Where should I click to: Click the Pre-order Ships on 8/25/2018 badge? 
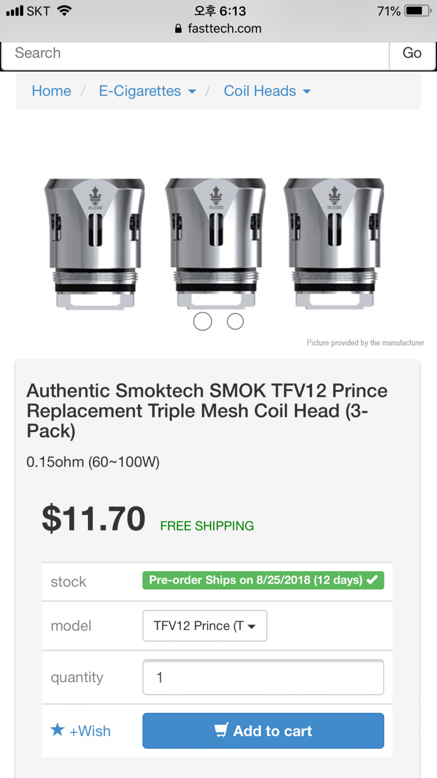255,580
